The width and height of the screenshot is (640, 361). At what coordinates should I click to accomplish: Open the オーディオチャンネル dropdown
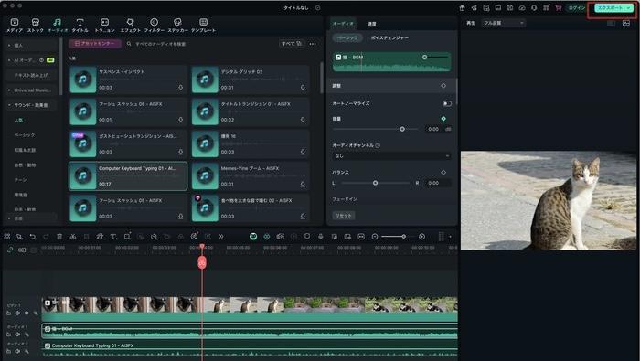392,155
